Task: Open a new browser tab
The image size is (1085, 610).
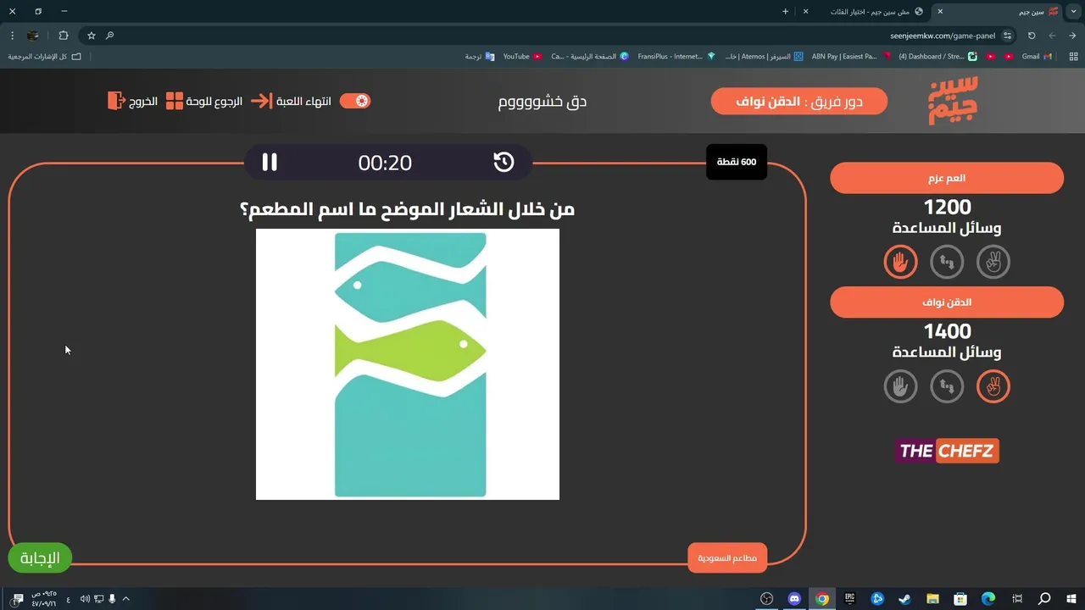Action: tap(785, 11)
